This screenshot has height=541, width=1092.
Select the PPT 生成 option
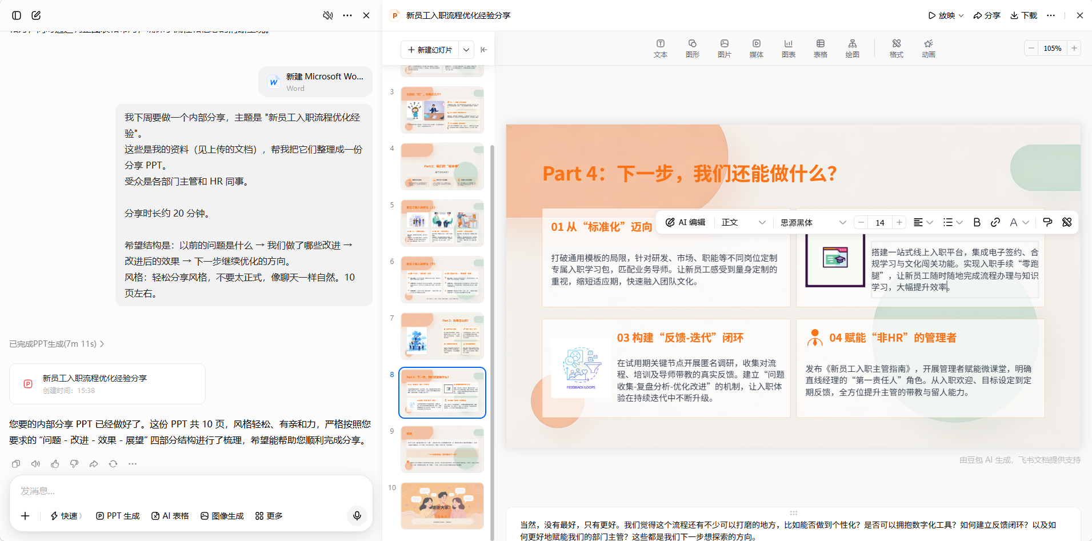pos(118,516)
